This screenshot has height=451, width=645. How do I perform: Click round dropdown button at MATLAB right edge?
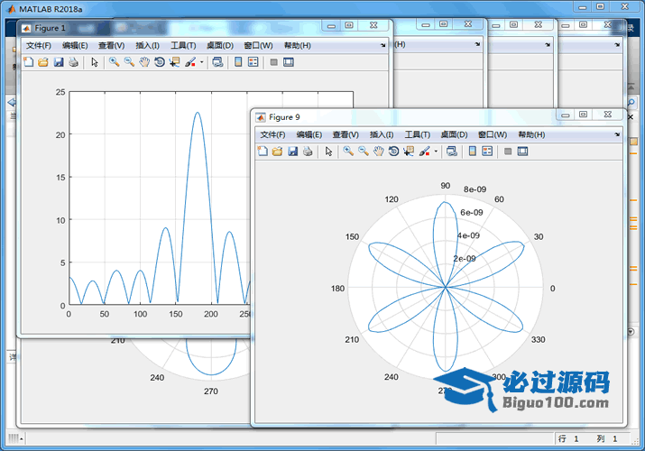coord(631,331)
